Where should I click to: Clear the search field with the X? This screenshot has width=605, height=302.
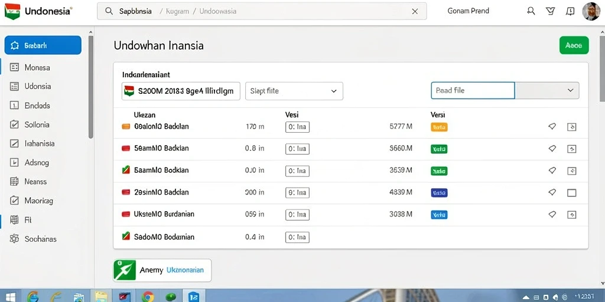[x=415, y=12]
